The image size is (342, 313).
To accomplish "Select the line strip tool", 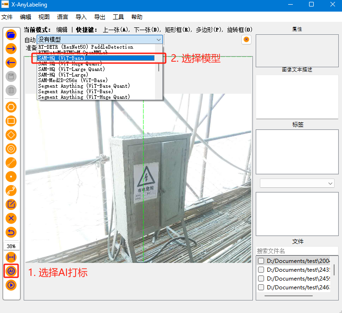I will (11, 191).
